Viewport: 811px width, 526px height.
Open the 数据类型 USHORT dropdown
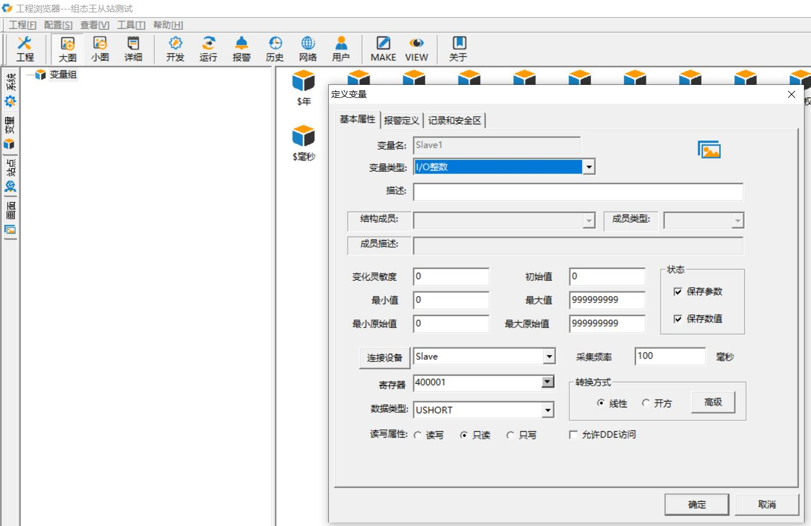(x=548, y=410)
